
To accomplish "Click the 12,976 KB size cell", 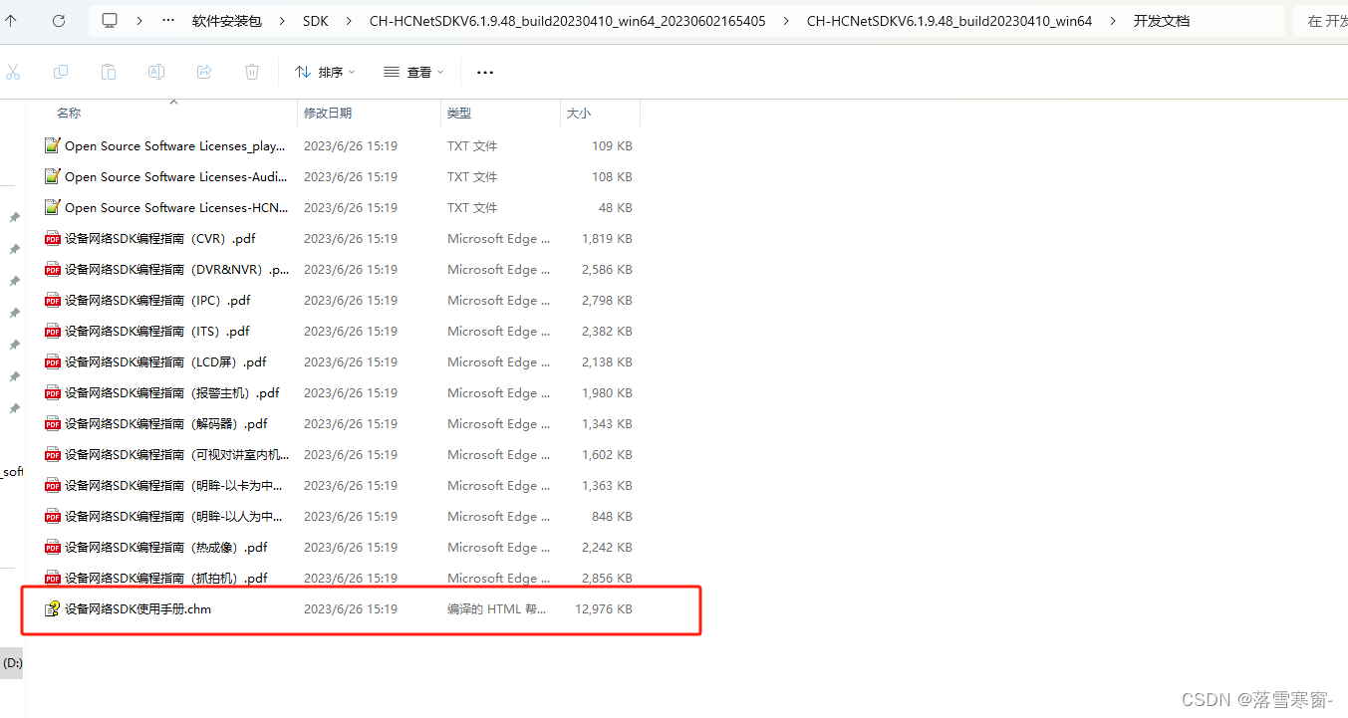I will [604, 608].
